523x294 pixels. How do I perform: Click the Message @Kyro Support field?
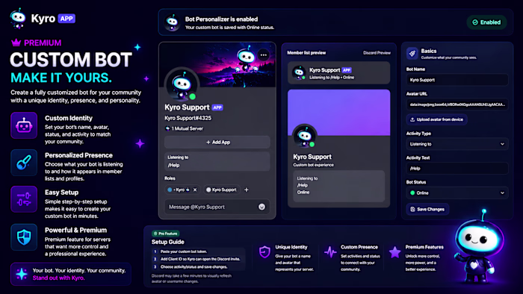point(217,207)
